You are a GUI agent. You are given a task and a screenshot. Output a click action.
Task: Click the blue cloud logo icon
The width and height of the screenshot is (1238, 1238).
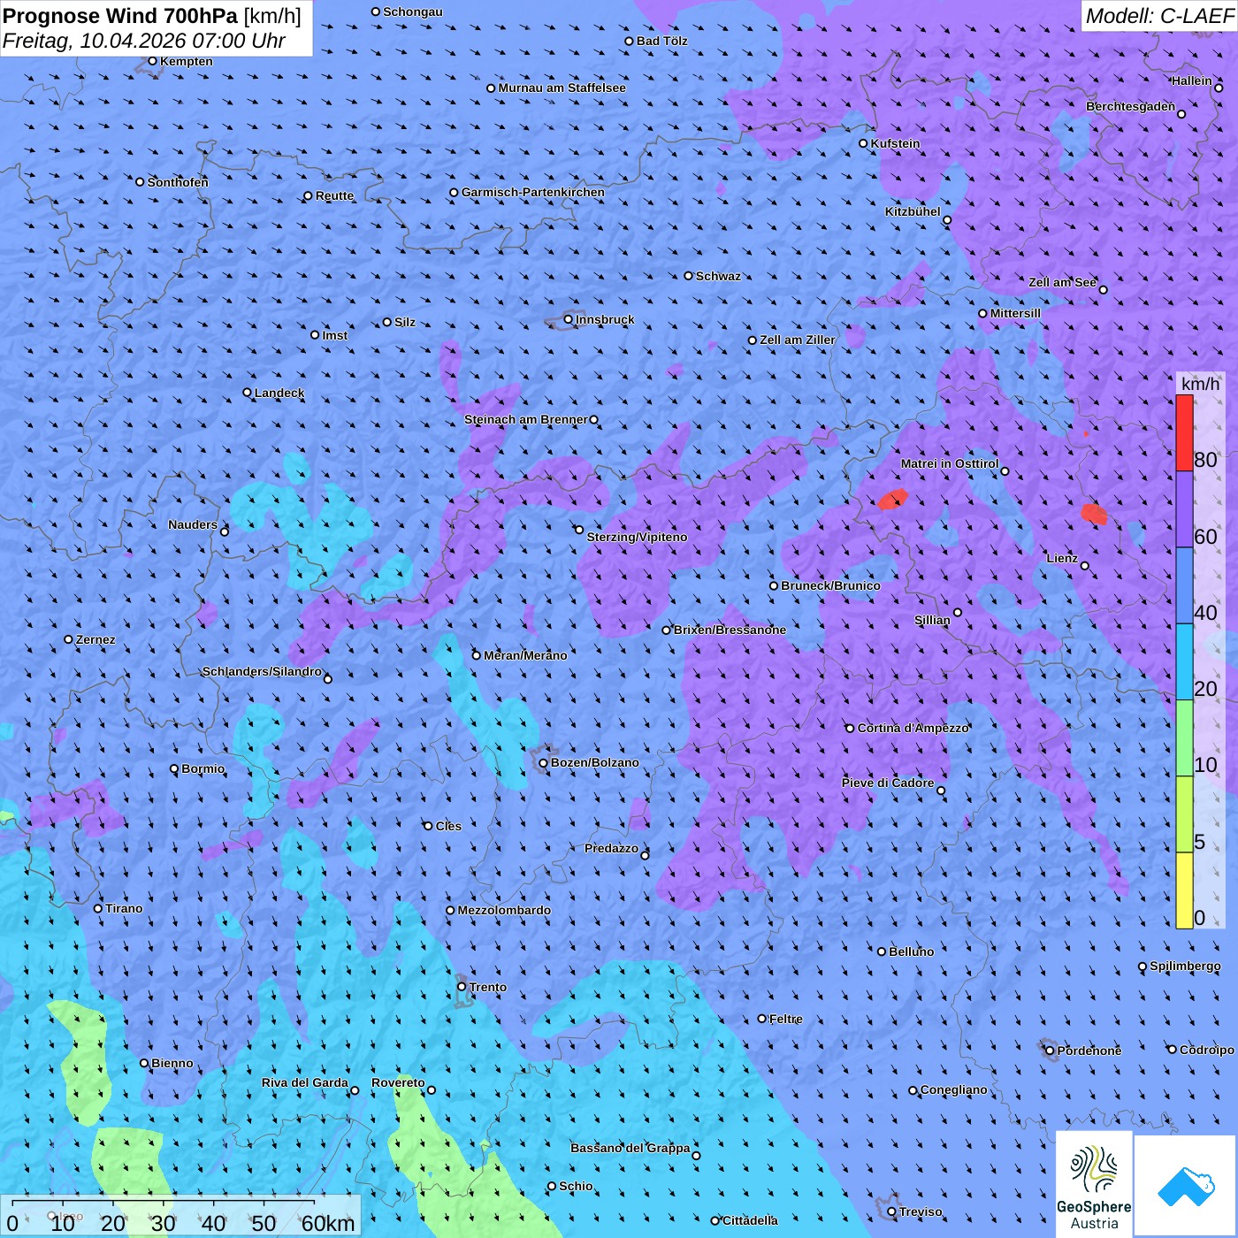(1186, 1187)
